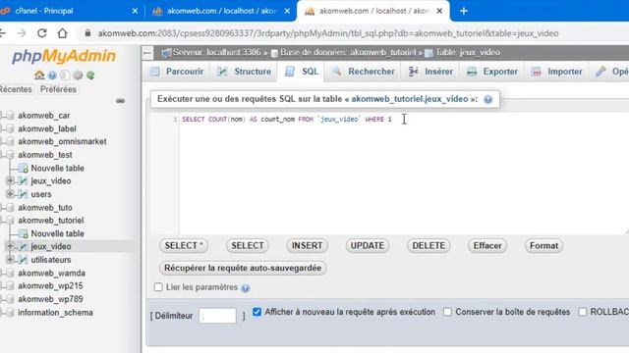629x353 pixels.
Task: Click help icon beside Lier les paramètres
Action: click(246, 288)
